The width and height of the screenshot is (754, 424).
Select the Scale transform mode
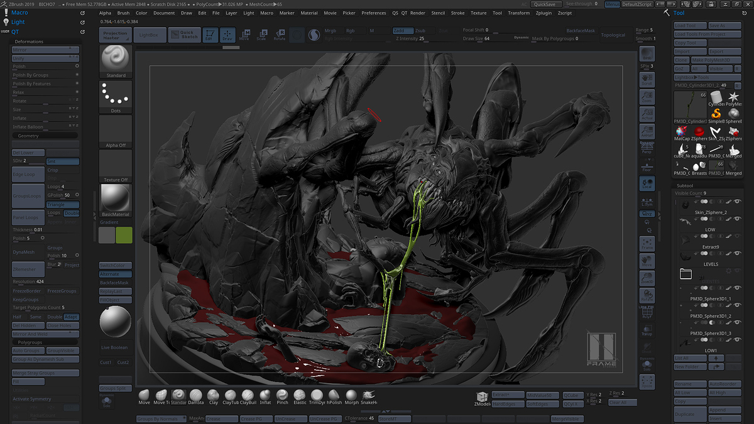261,35
